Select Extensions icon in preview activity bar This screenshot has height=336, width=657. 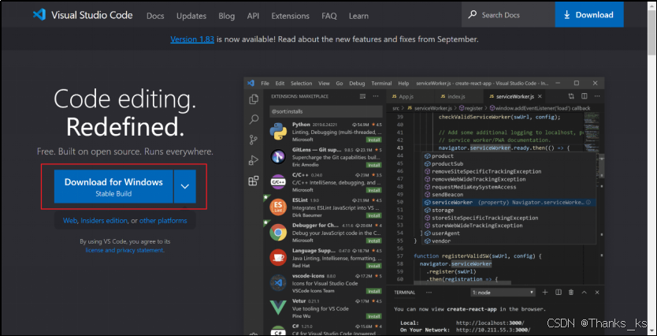point(254,181)
